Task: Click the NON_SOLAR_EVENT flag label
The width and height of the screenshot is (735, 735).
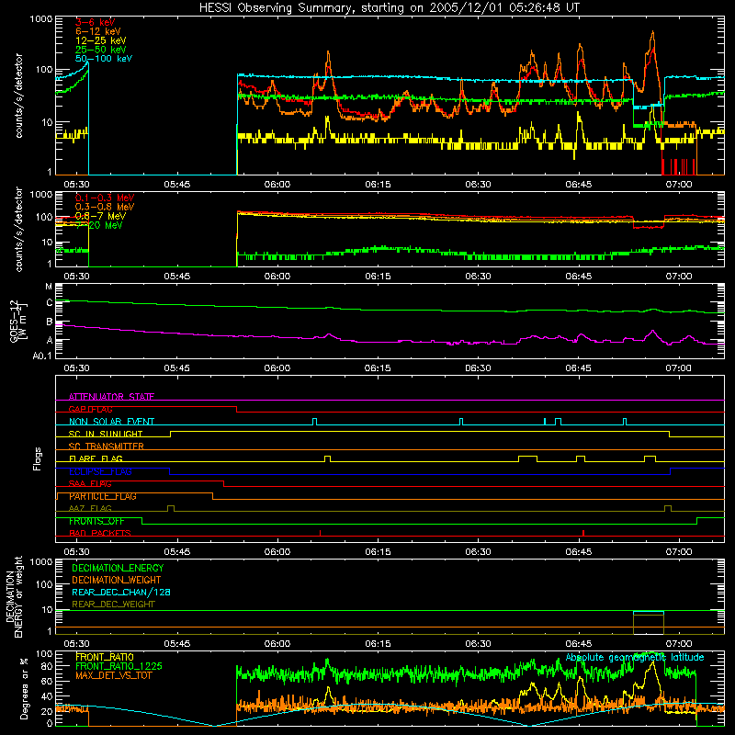Action: pos(111,422)
